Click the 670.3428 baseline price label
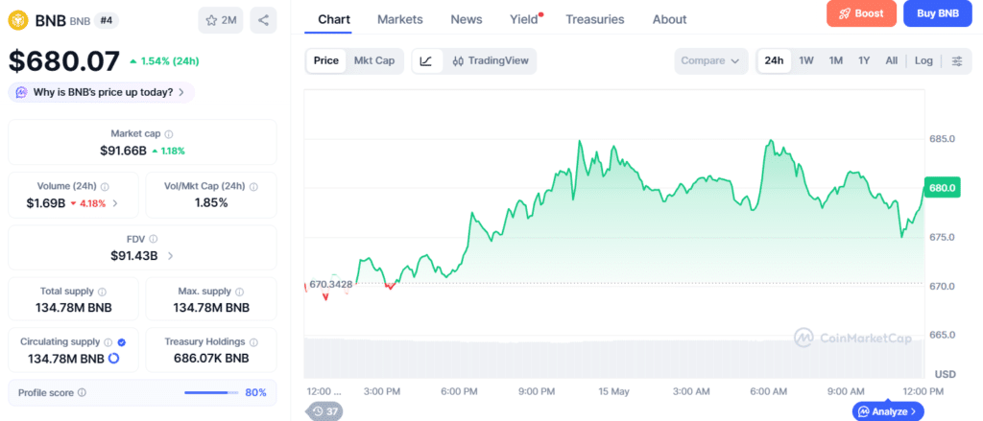This screenshot has height=421, width=983. [330, 284]
